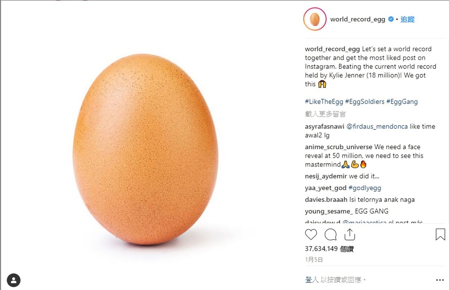
Task: Toggle the like heart on the egg post
Action: point(311,235)
